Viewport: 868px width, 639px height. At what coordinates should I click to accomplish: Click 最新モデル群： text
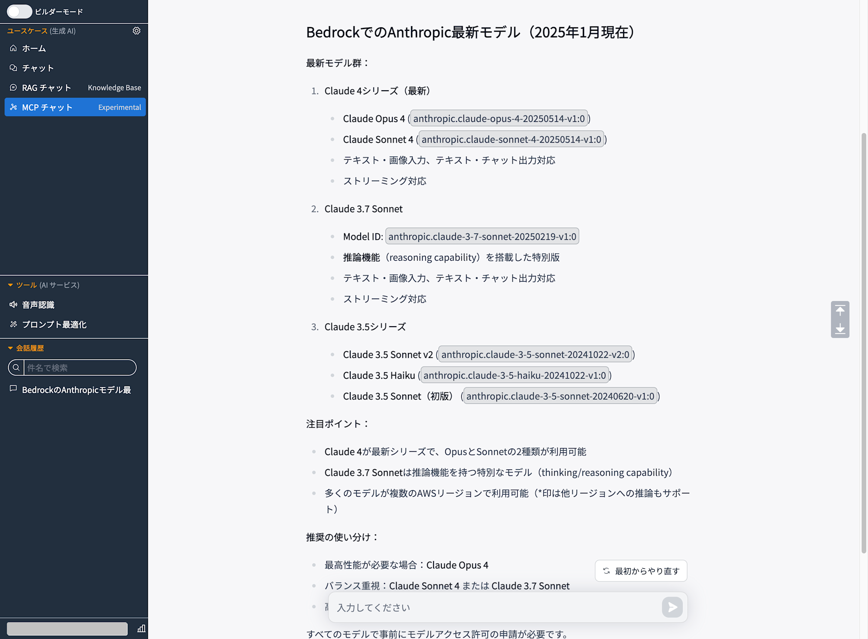338,63
